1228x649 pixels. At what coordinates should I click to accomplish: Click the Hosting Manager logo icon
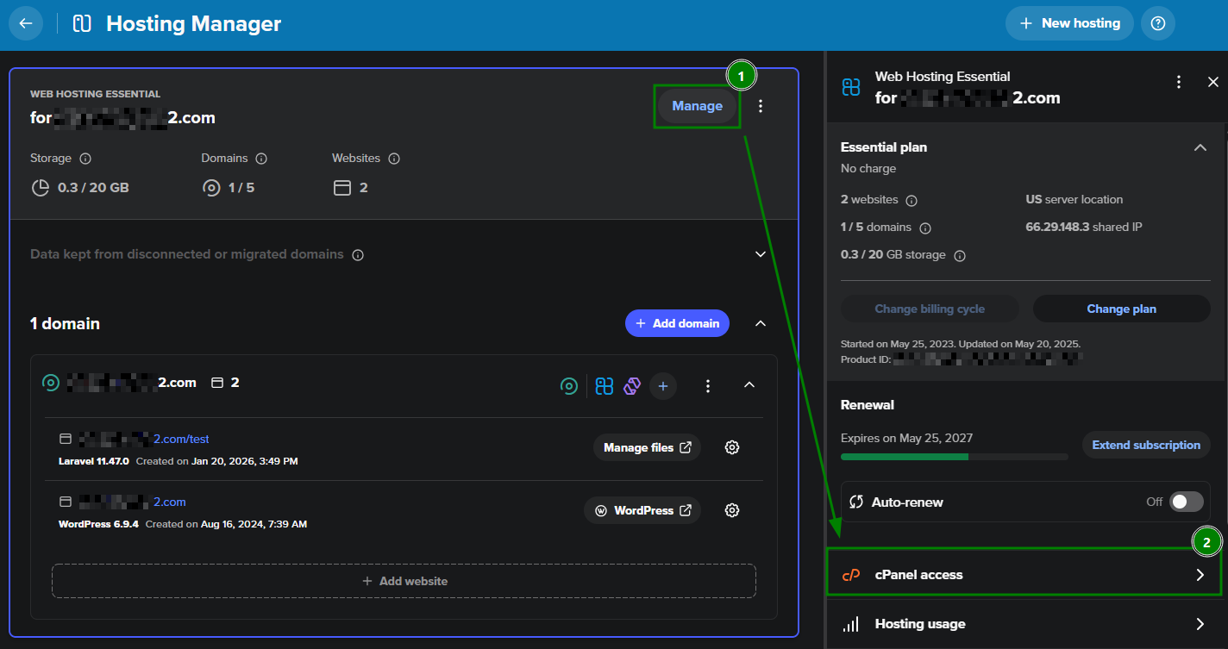click(x=82, y=23)
